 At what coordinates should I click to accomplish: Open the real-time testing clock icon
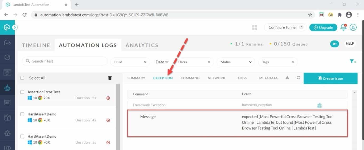[x=7, y=57]
